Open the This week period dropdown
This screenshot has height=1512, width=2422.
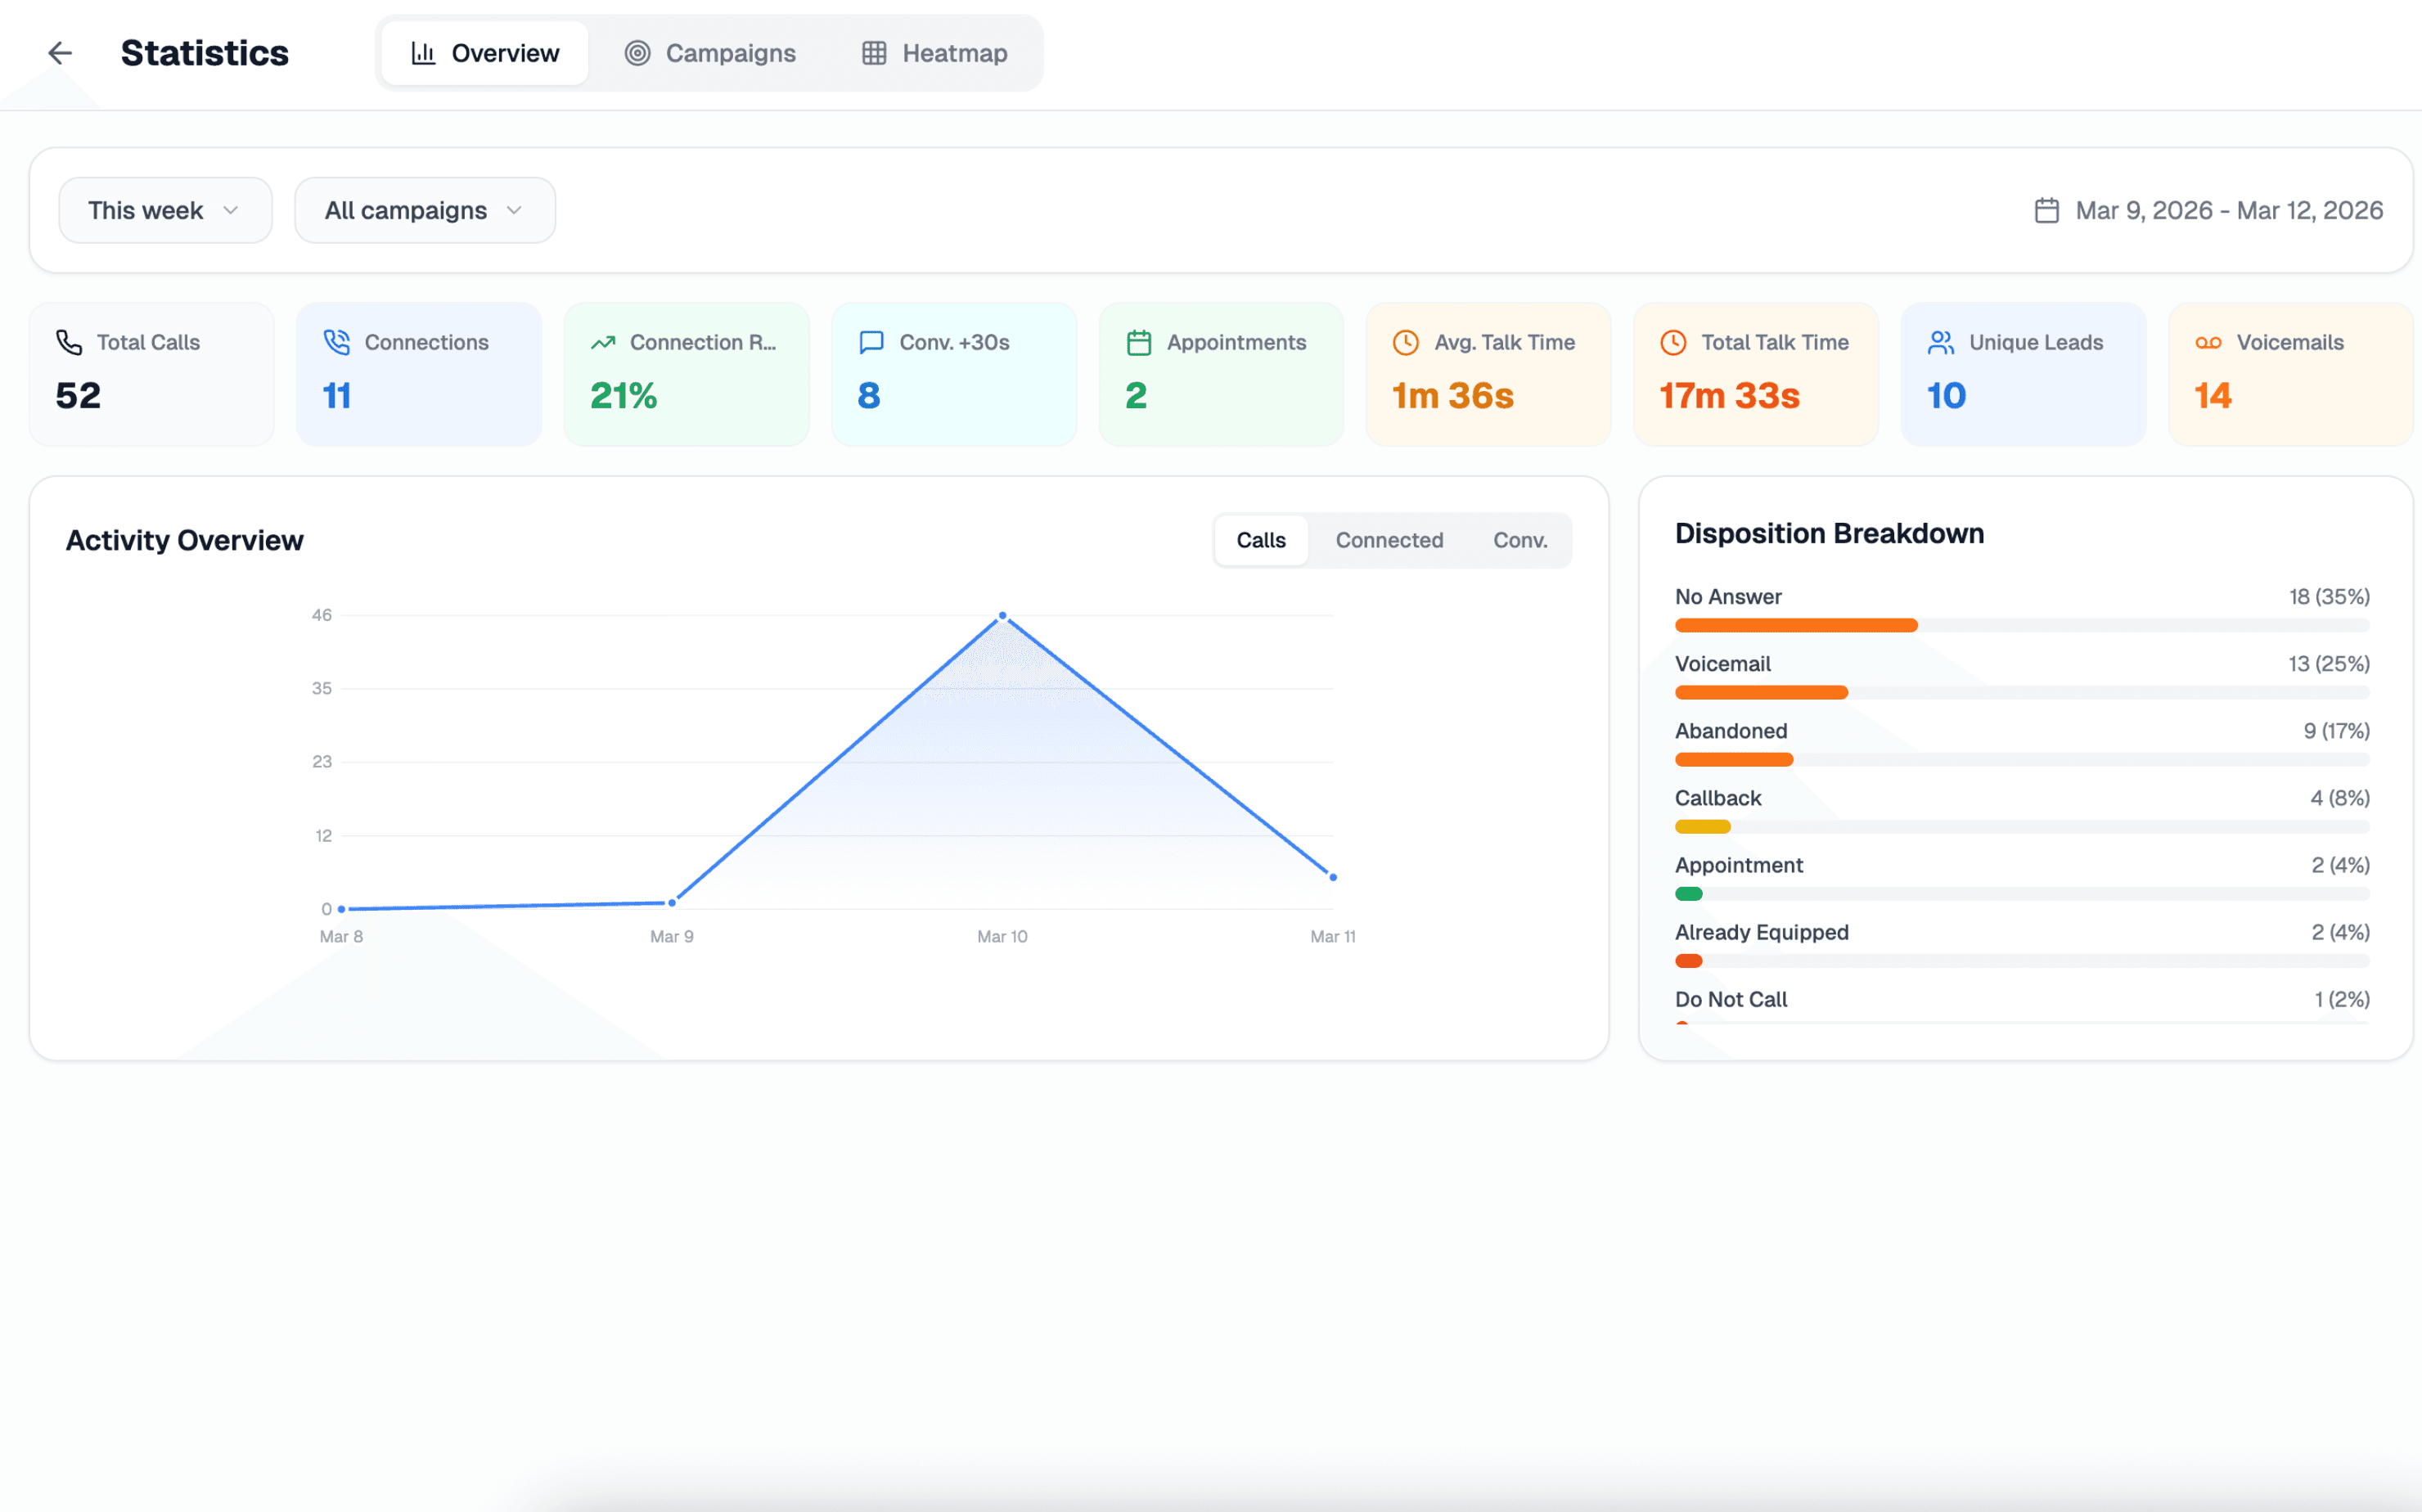165,210
